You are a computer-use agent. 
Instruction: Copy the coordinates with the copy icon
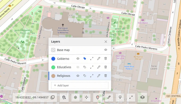tap(52, 97)
